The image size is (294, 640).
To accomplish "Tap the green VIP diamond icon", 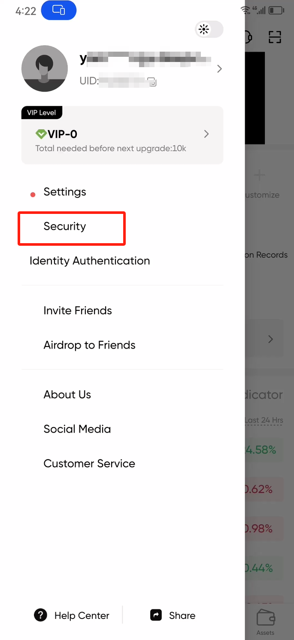I will [x=41, y=134].
